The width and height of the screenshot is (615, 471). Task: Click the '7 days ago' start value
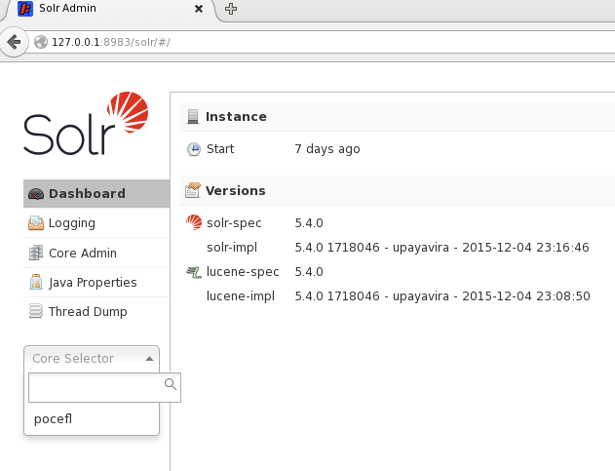[327, 149]
